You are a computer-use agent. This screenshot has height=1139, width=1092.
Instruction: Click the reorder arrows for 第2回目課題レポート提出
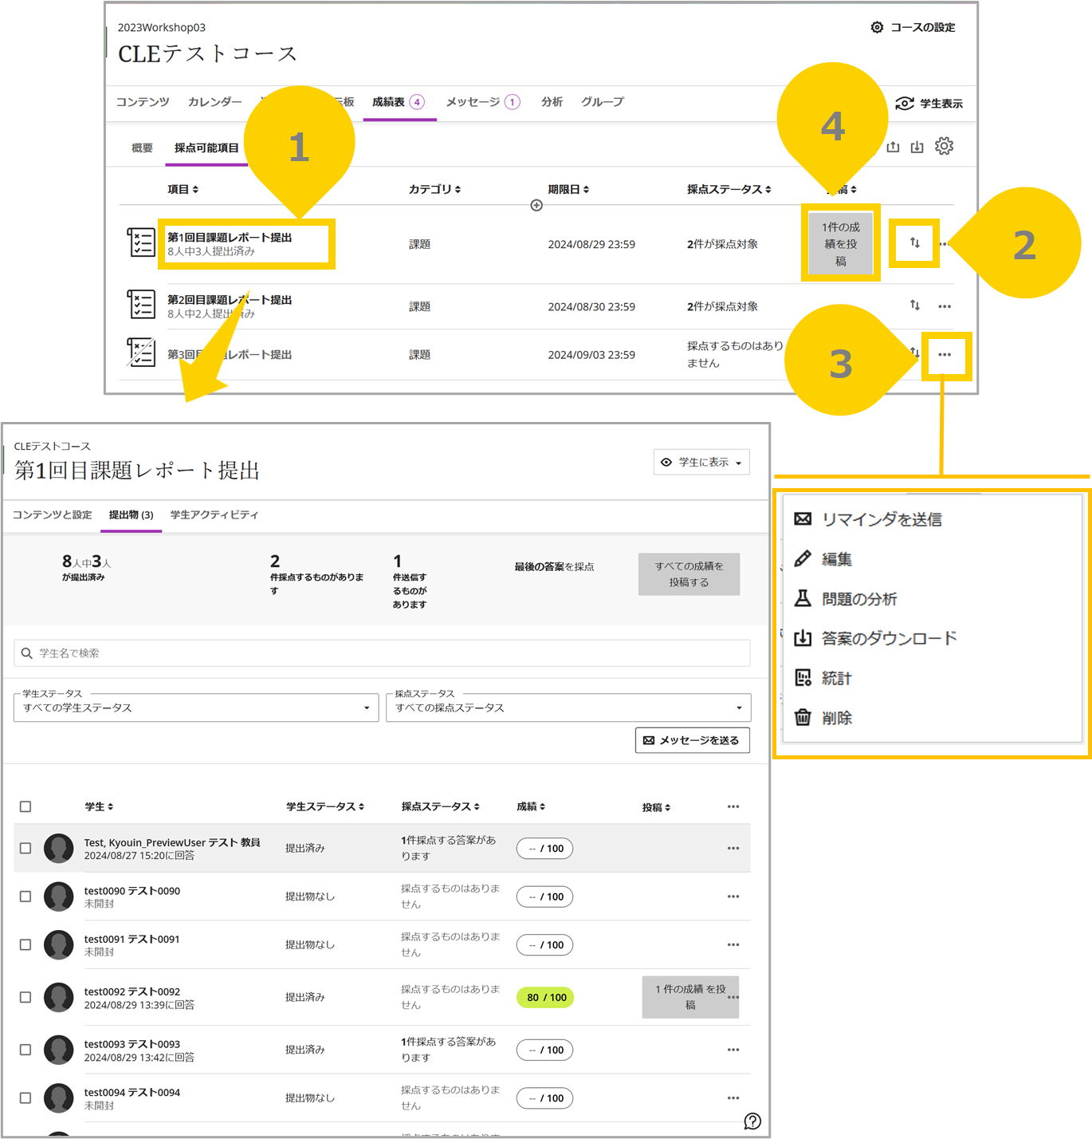914,305
